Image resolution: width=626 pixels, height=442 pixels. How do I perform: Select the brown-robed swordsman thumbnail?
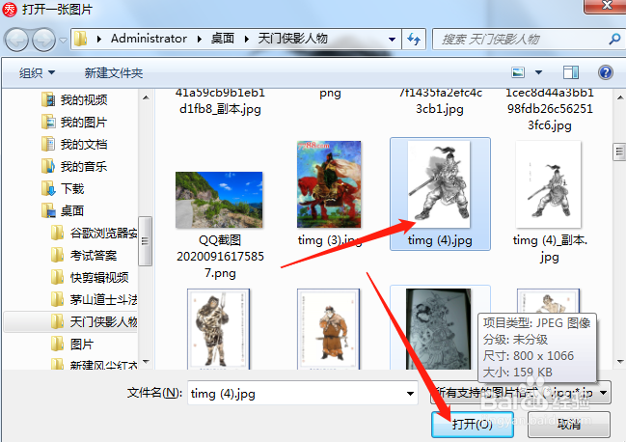tap(329, 329)
